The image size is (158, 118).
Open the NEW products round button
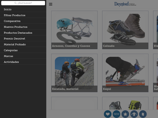click(x=116, y=114)
